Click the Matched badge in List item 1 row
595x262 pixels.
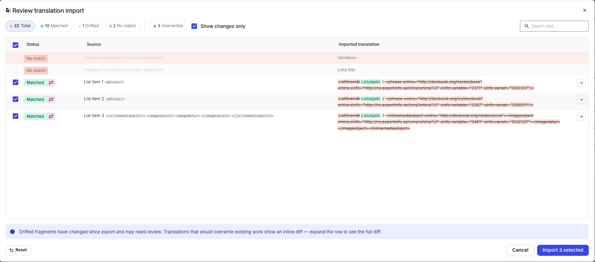tap(35, 83)
